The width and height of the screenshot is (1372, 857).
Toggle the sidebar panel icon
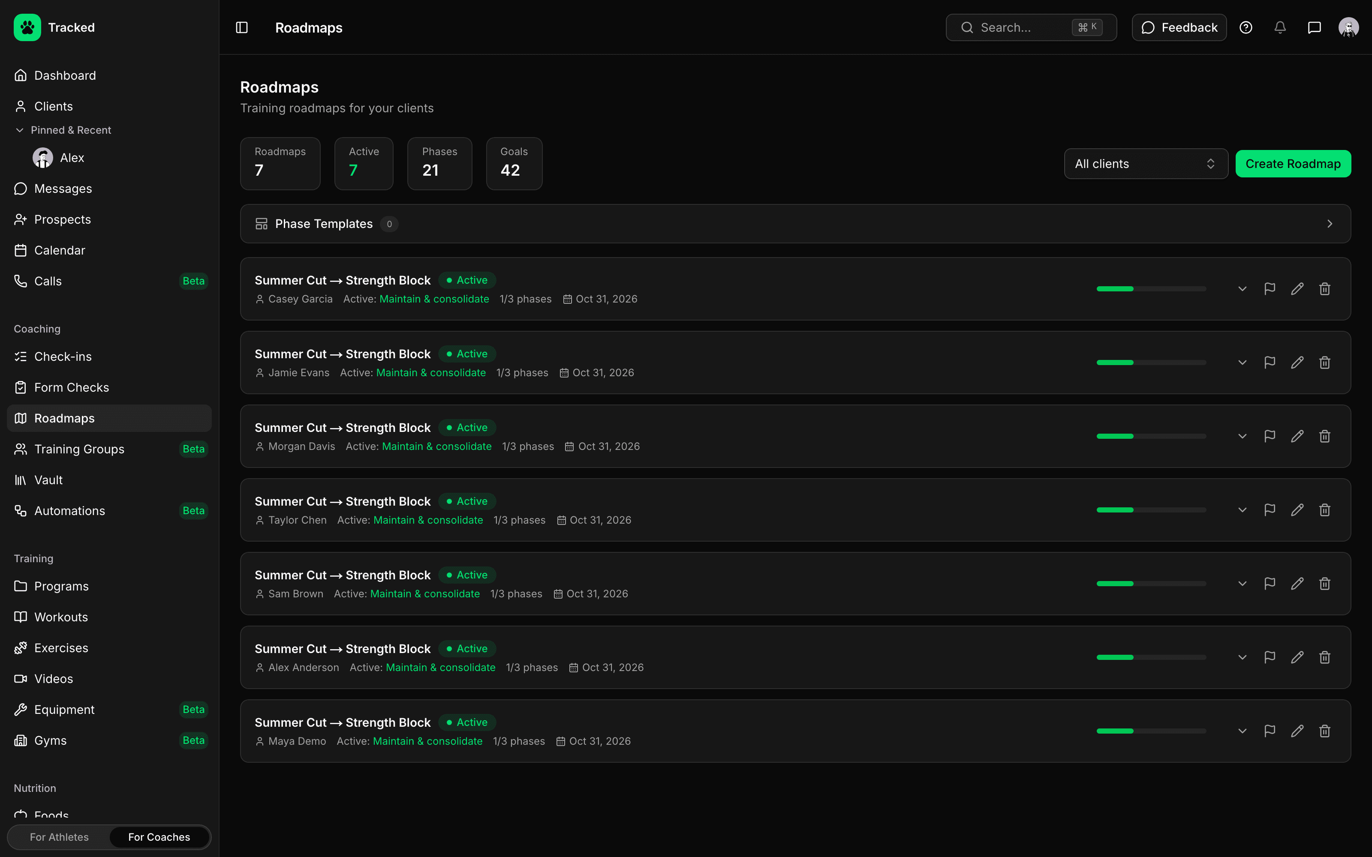tap(241, 27)
